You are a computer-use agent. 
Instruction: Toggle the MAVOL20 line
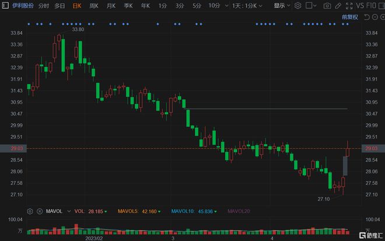pos(239,211)
